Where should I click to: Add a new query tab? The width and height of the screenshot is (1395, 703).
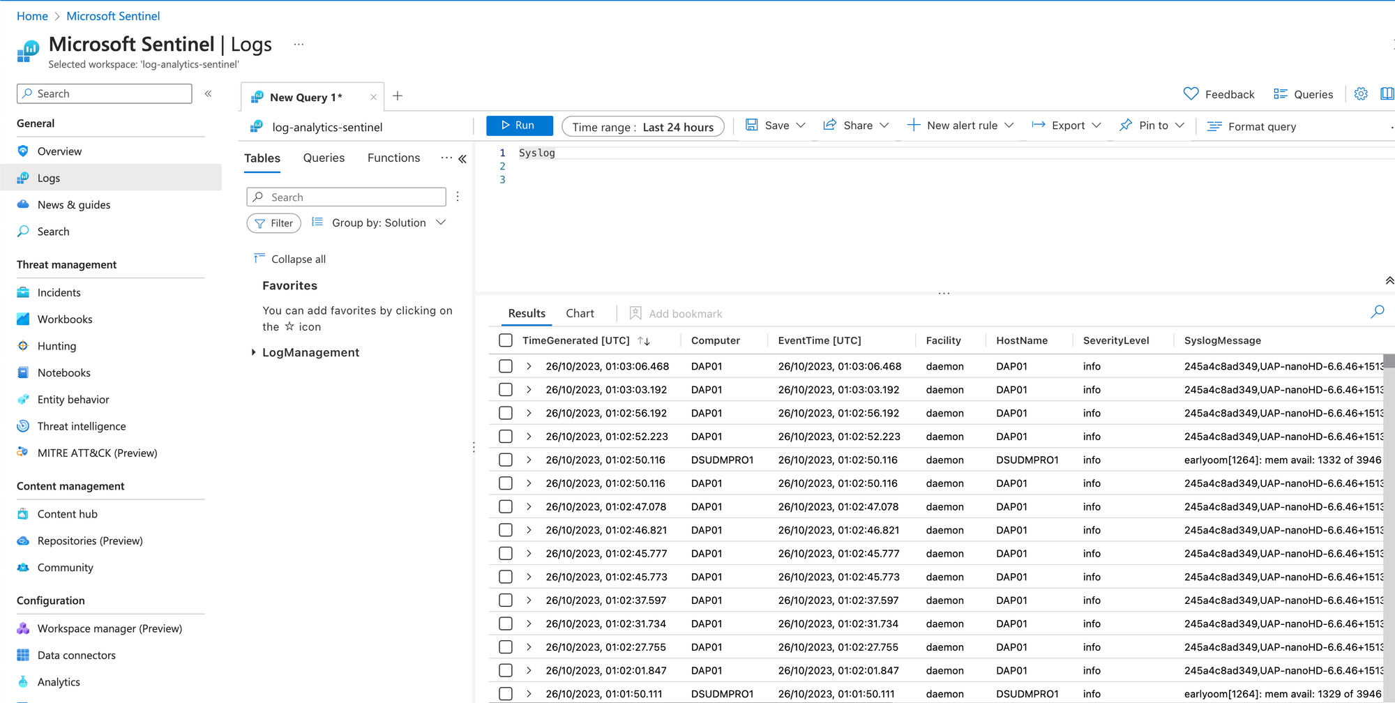(x=398, y=96)
